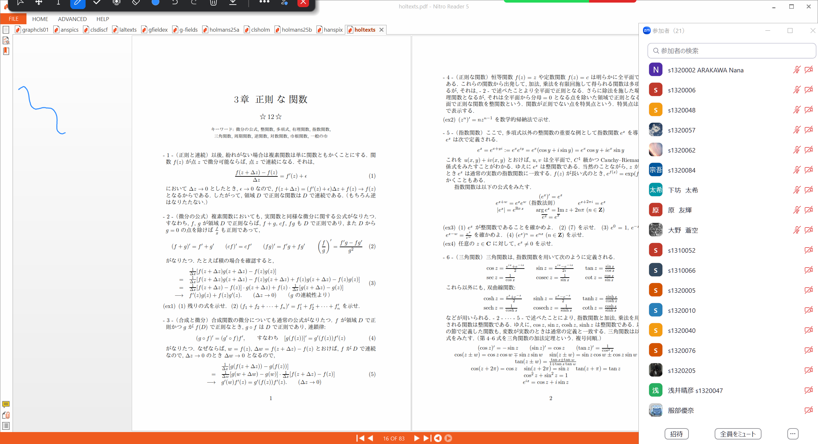
Task: Select the Eraser annotation tool
Action: point(136,3)
